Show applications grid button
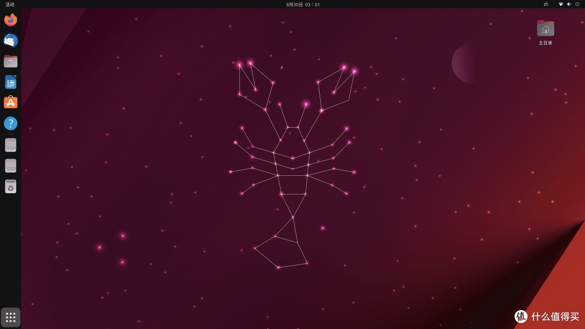This screenshot has height=329, width=585. click(10, 318)
